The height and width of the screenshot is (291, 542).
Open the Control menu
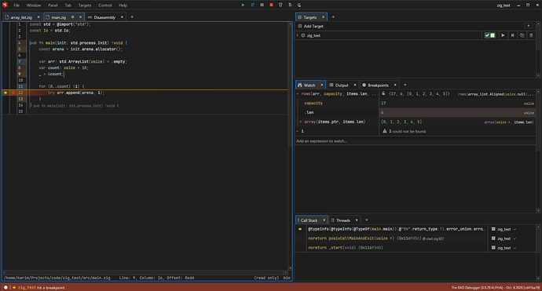pyautogui.click(x=104, y=5)
